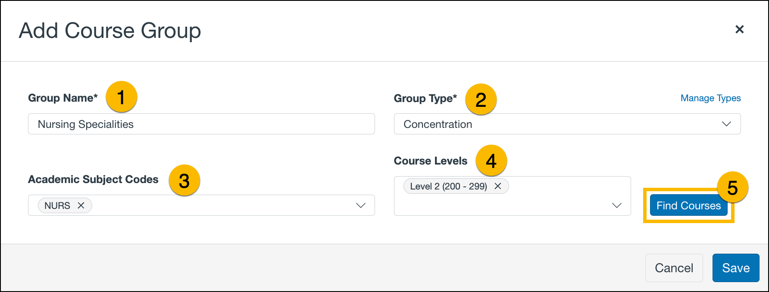Dismiss the Add Course Group dialog

740,29
